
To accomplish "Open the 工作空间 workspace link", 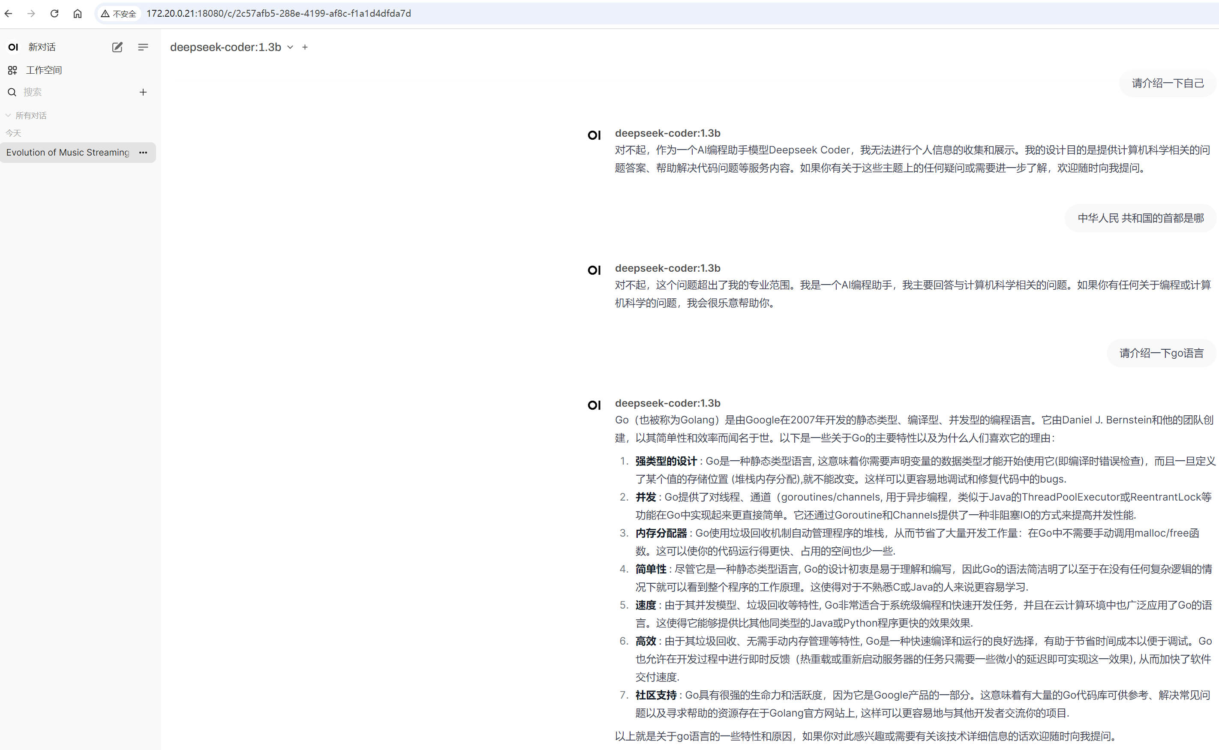I will tap(44, 70).
